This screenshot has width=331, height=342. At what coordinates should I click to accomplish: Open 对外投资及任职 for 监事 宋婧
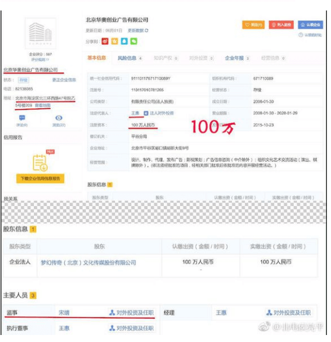pos(132,312)
